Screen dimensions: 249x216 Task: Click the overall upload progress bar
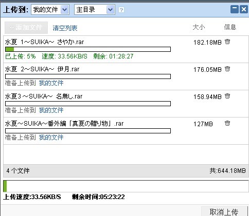pos(126,186)
